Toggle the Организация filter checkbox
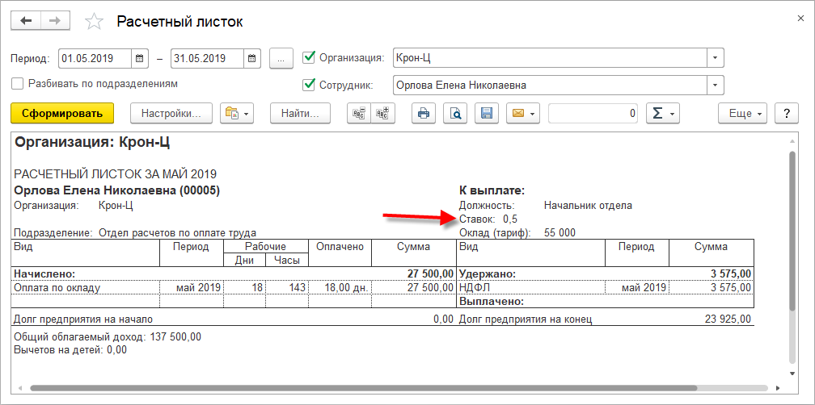The height and width of the screenshot is (405, 815). click(x=309, y=57)
